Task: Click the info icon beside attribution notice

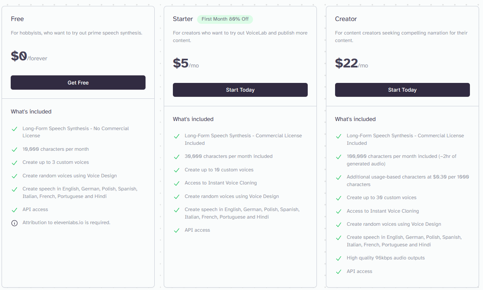Action: pyautogui.click(x=15, y=223)
